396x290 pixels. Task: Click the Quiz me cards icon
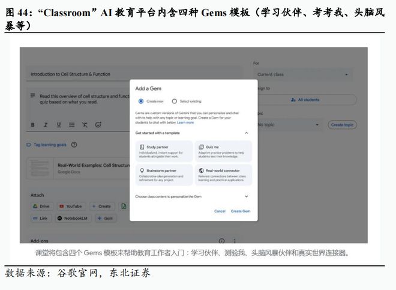tap(201, 147)
